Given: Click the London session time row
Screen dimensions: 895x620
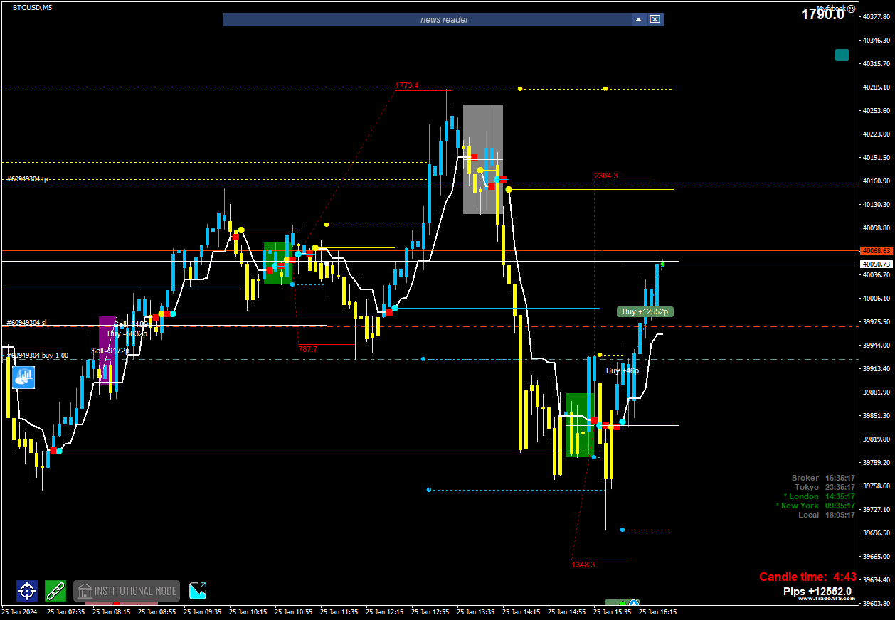Looking at the screenshot, I should click(819, 496).
